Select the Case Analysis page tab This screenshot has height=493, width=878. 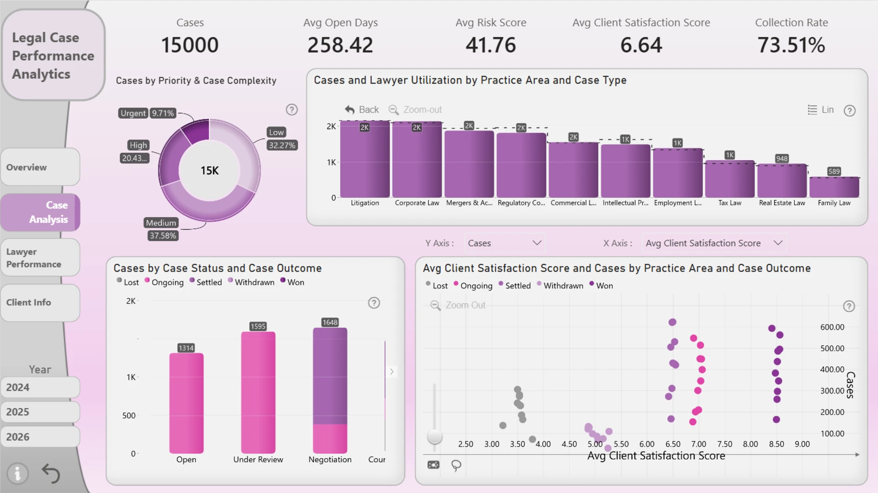pyautogui.click(x=40, y=212)
